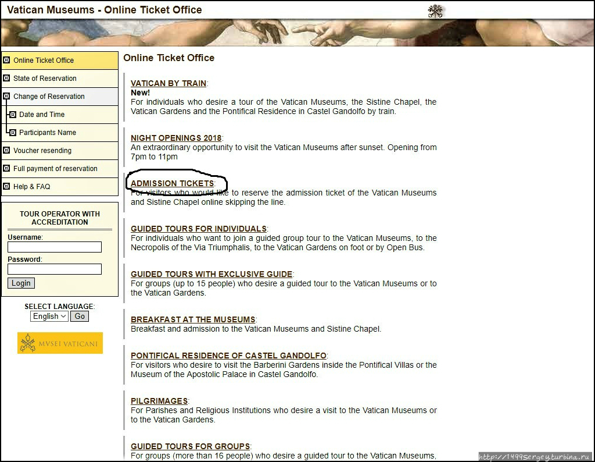Open Help & FAQ menu item
Image resolution: width=595 pixels, height=462 pixels.
pos(60,187)
